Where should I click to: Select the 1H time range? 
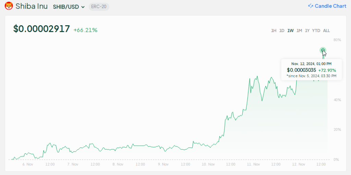[x=274, y=31]
